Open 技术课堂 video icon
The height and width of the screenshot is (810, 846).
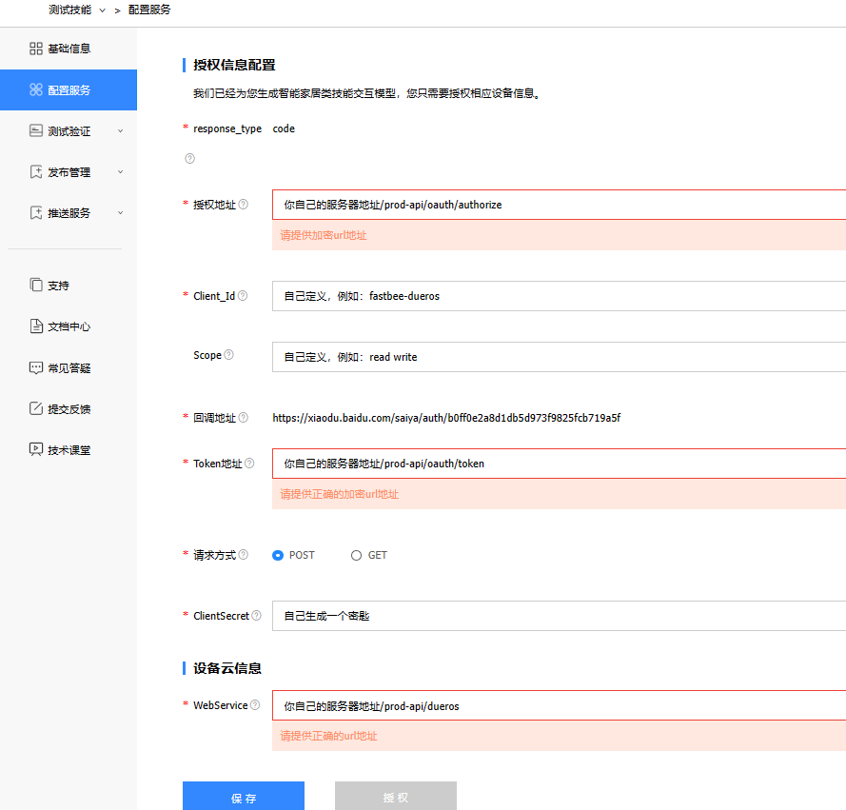(36, 450)
